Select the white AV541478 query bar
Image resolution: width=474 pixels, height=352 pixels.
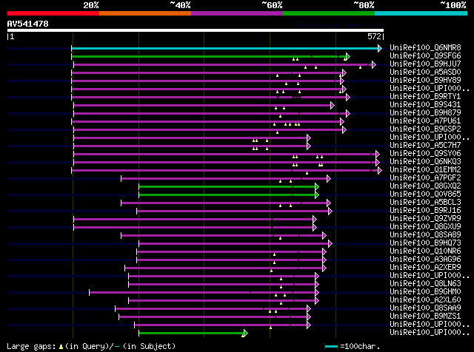196,30
